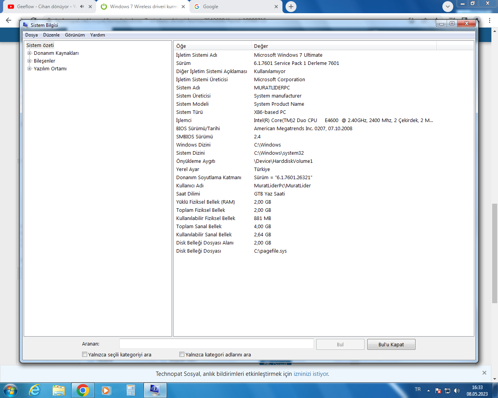Viewport: 498px width, 398px height.
Task: Open Windows Explorer folder icon in taskbar
Action: pos(59,390)
